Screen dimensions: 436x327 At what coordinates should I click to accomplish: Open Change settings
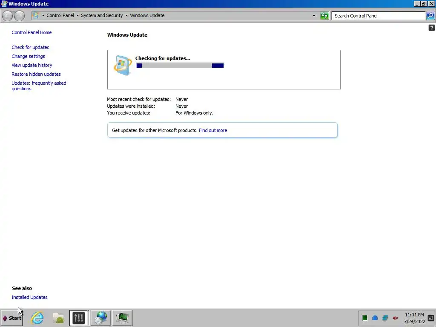click(28, 56)
